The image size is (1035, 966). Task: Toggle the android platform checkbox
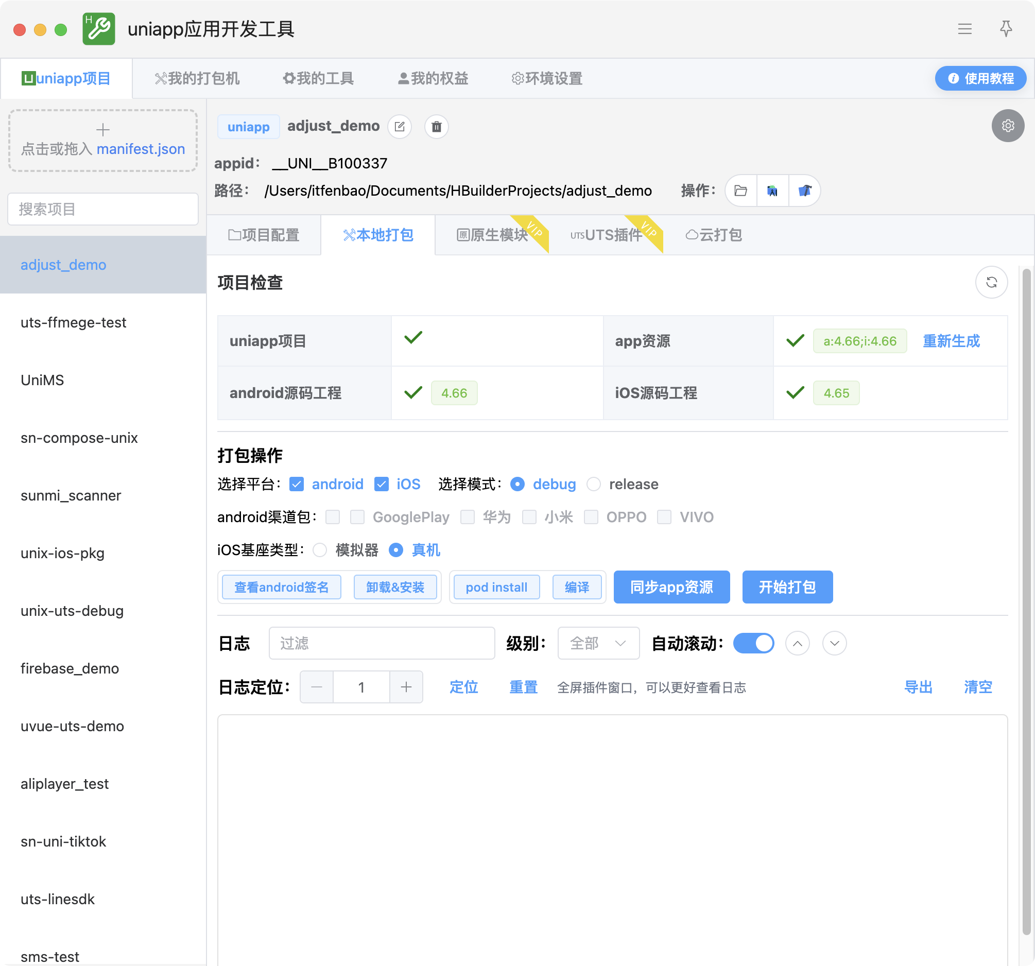tap(297, 485)
